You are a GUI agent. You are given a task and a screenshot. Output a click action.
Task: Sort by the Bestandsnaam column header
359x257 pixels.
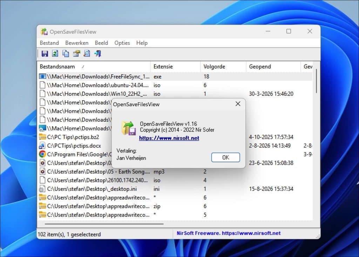[x=94, y=67]
